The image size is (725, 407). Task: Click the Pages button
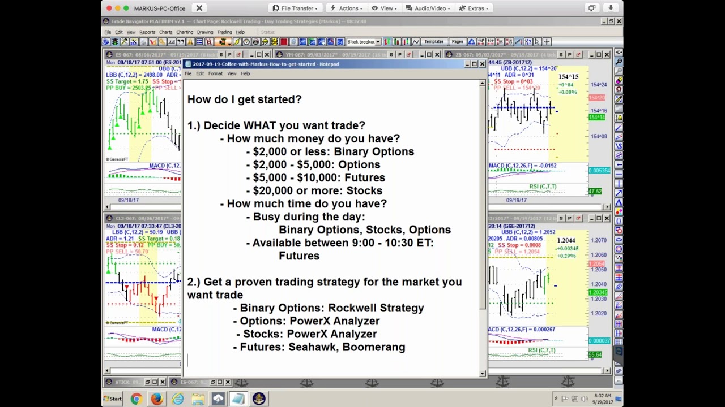click(x=457, y=42)
